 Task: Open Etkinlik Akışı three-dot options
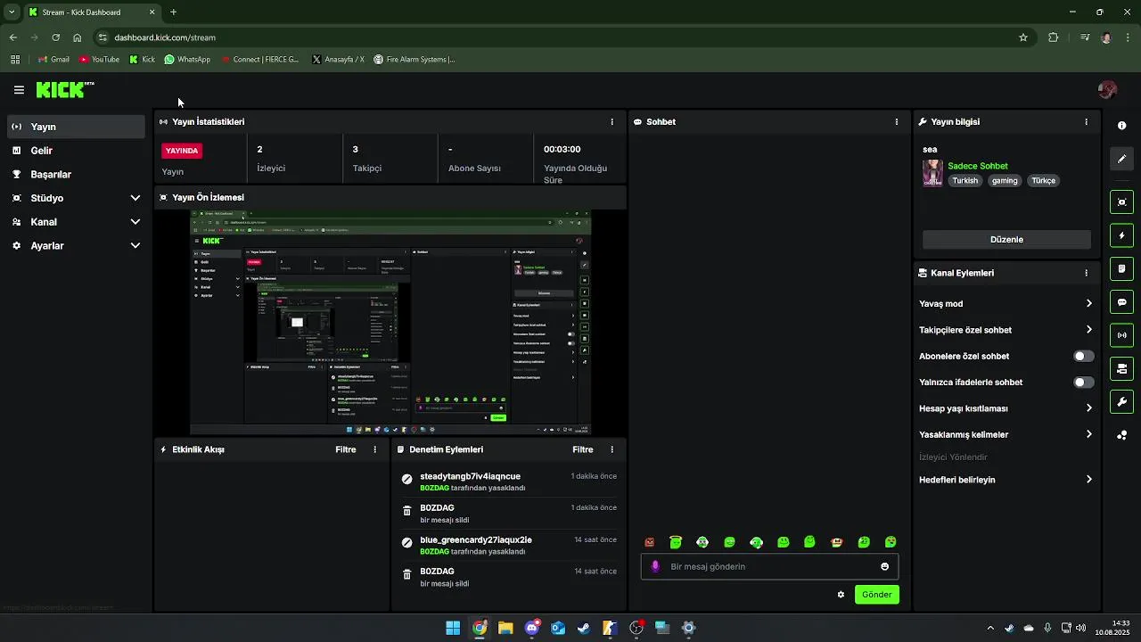pos(374,450)
